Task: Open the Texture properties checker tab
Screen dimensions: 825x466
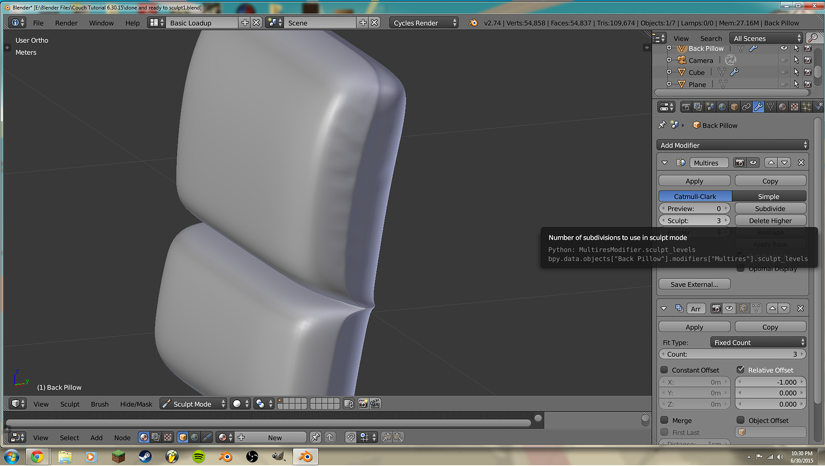Action: (794, 107)
